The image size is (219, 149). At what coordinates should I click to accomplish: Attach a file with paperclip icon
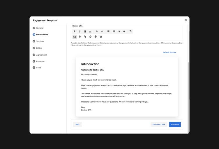tap(80, 37)
